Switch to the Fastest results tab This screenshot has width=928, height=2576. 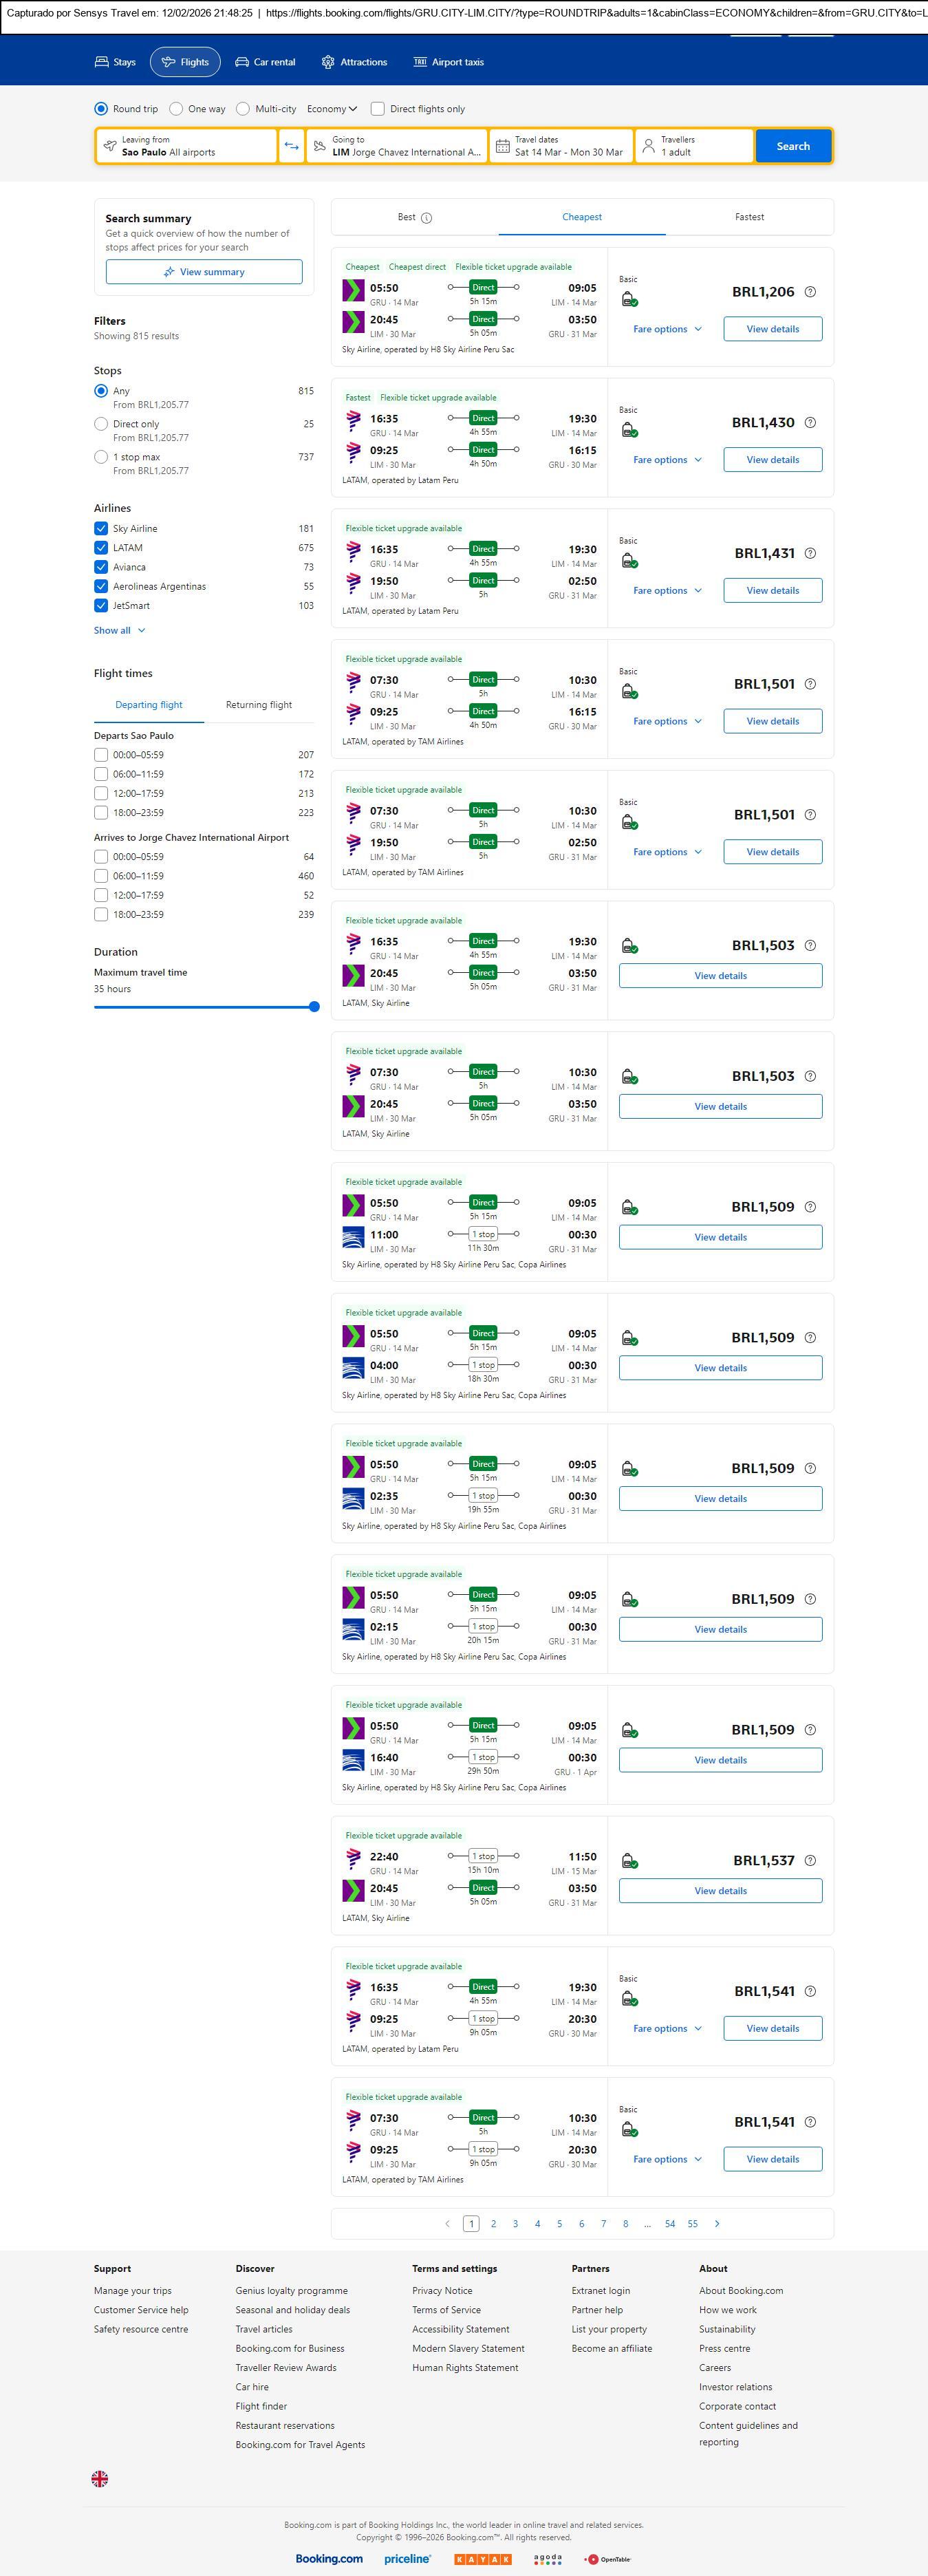click(x=749, y=217)
